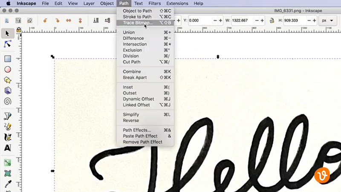Open the File menu

coord(45,3)
